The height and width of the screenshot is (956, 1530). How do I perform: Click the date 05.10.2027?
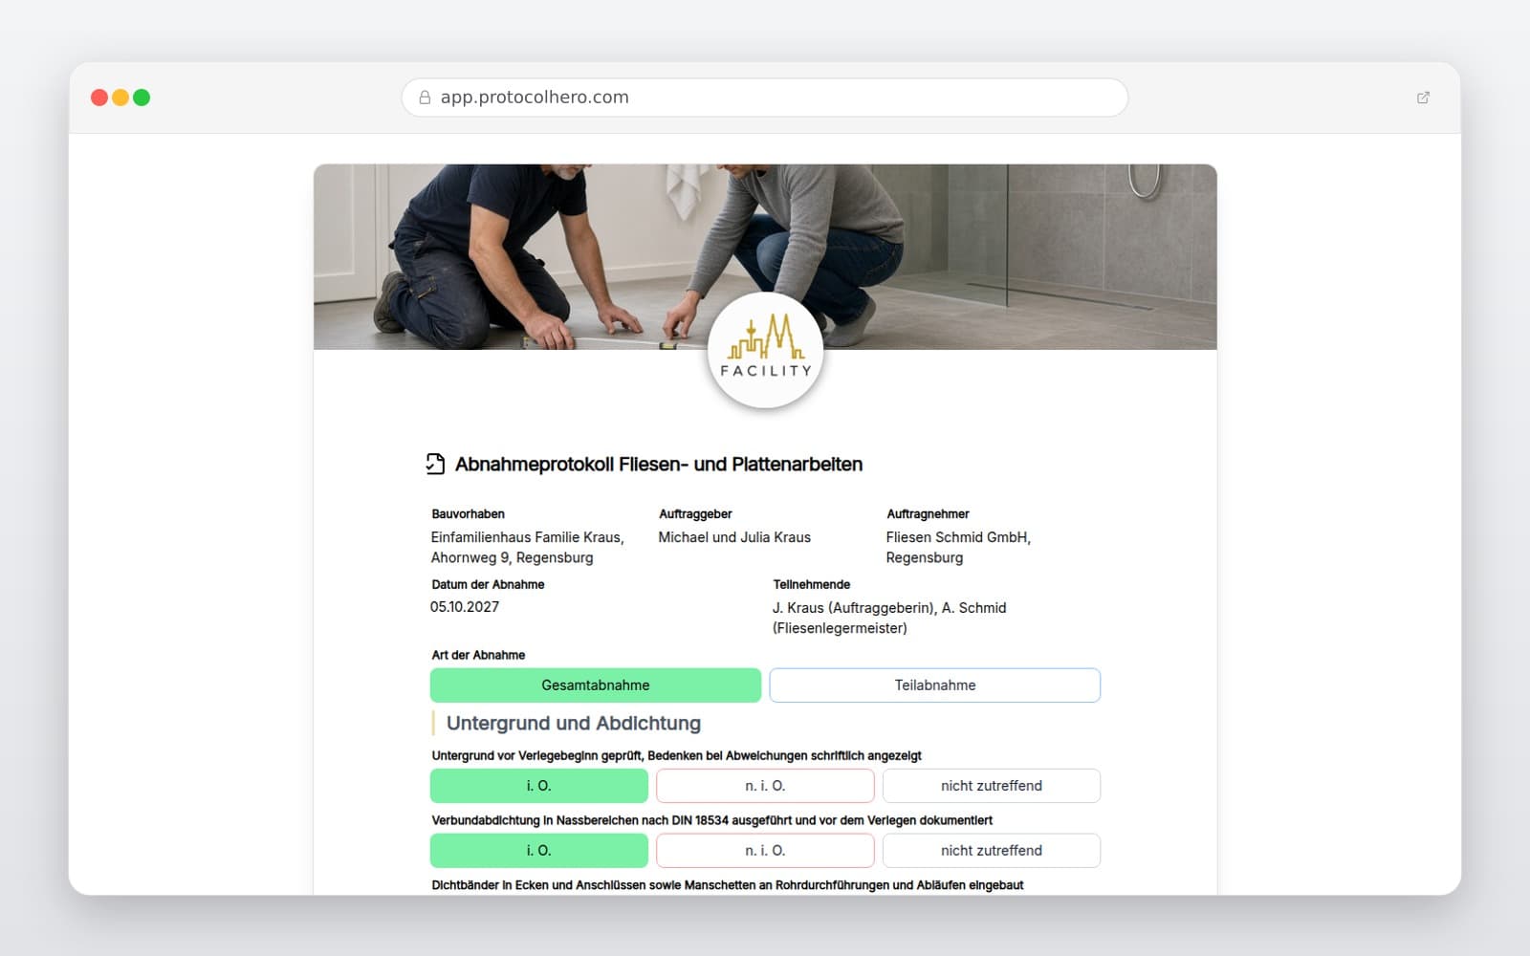pos(465,607)
